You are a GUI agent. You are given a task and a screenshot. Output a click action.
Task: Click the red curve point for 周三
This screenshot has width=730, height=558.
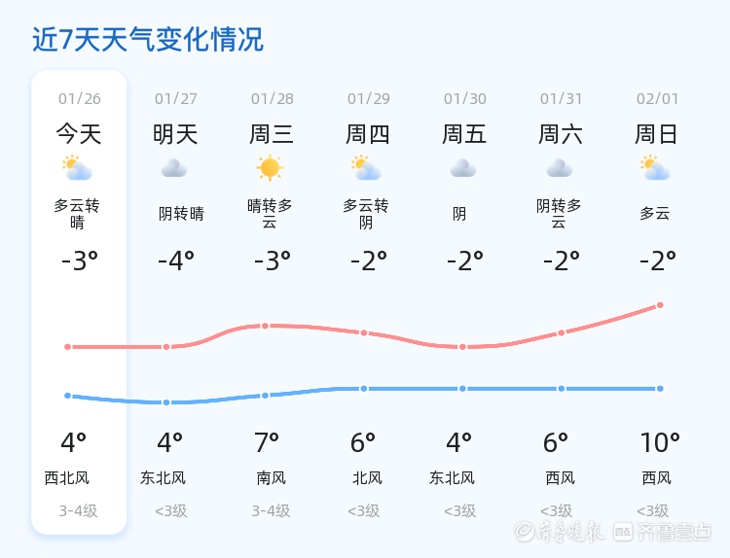pos(265,326)
